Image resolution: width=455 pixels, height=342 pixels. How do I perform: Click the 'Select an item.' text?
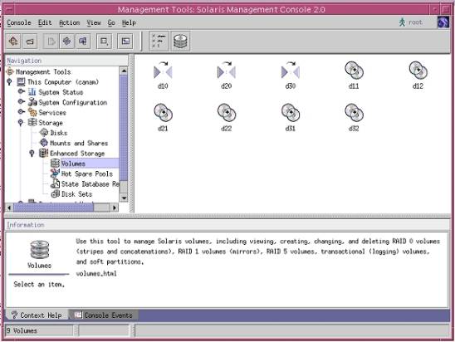click(39, 285)
